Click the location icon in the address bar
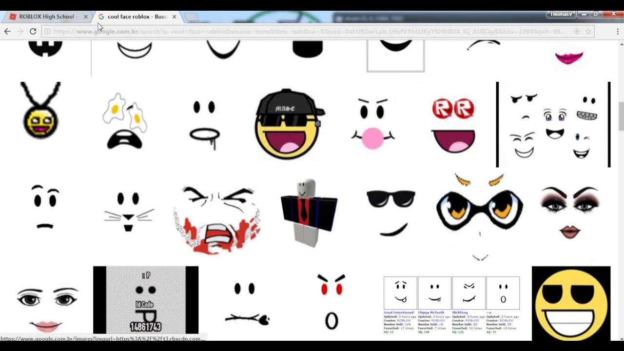Image resolution: width=624 pixels, height=351 pixels. tap(577, 31)
